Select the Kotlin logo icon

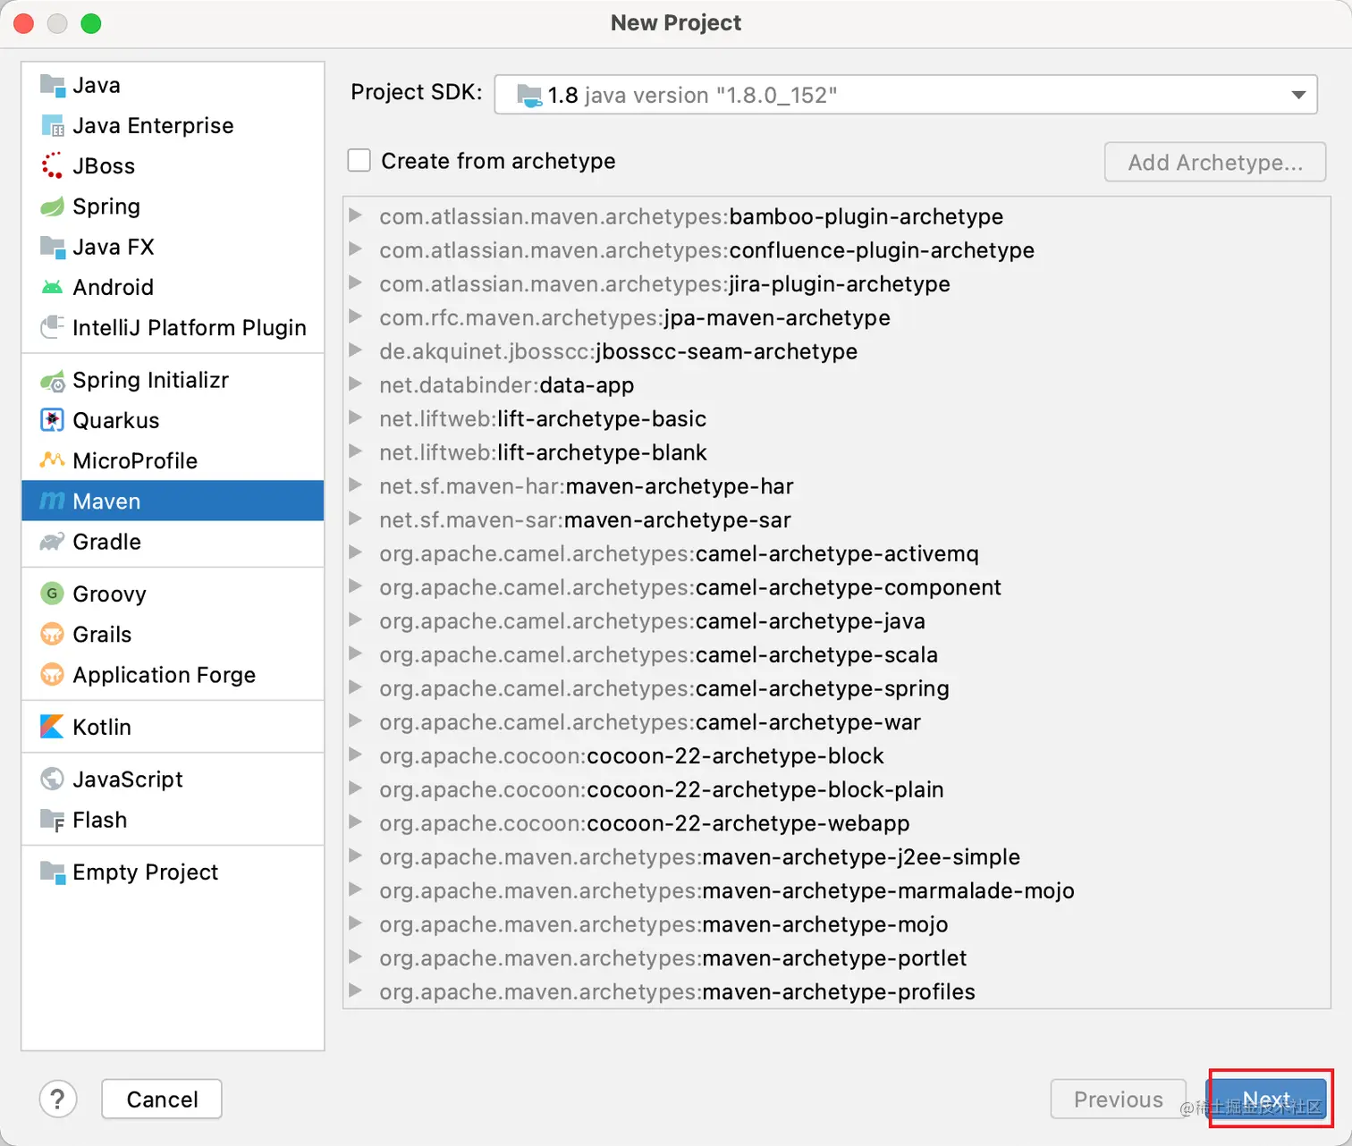(53, 727)
